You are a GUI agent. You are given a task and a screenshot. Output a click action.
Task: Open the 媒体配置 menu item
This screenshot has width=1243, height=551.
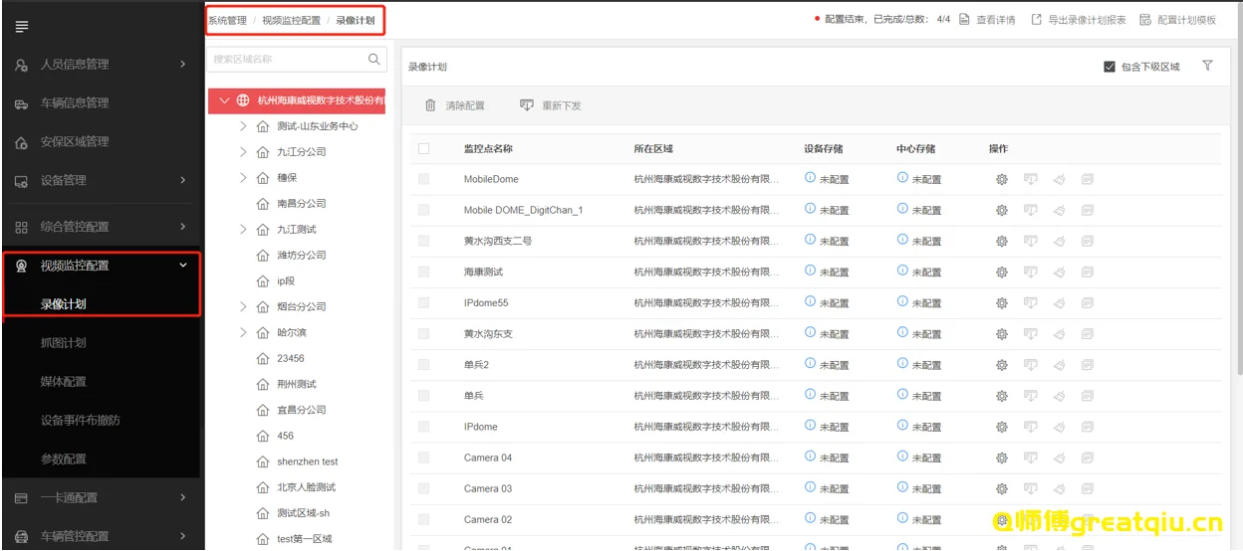coord(64,382)
